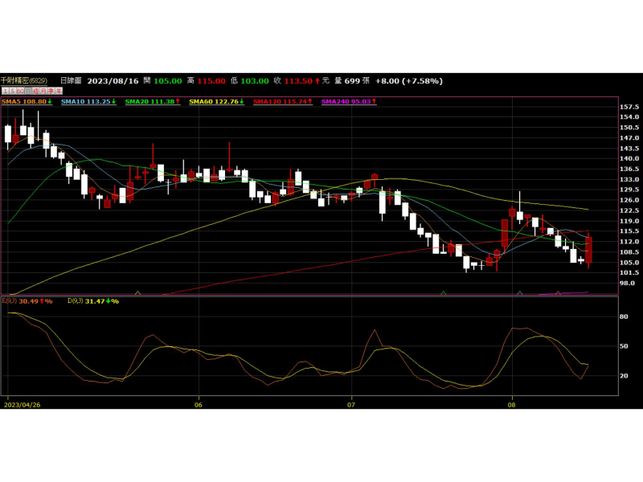Click the yellow triangle marker below the chart
The image size is (643, 482).
pos(137,293)
